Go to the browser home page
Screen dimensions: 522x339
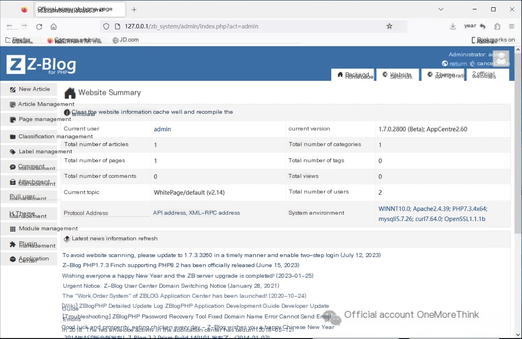pos(54,27)
